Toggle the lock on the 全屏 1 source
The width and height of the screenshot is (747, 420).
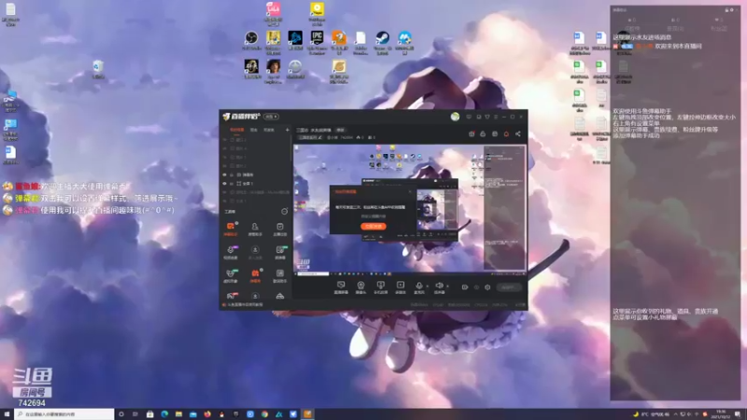pyautogui.click(x=232, y=183)
